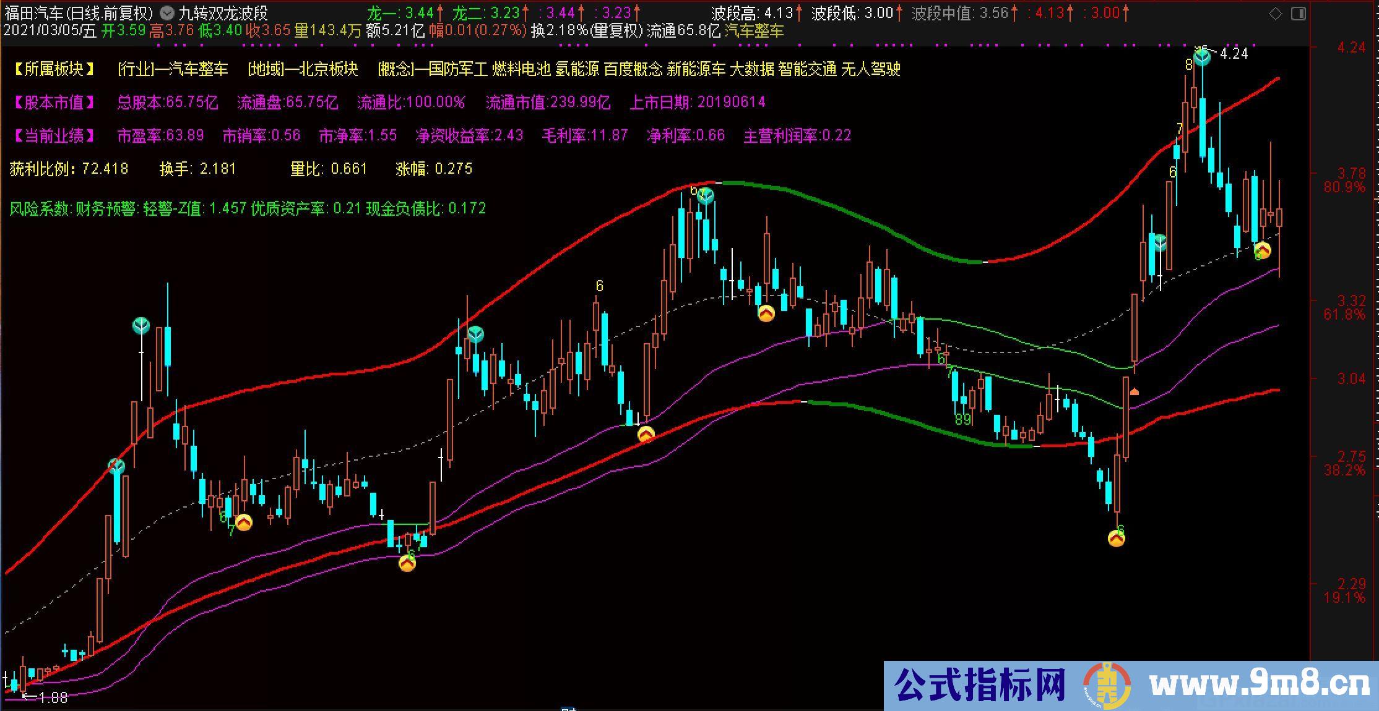Click the 【股本市值】 heading
The image size is (1379, 711).
coord(54,102)
